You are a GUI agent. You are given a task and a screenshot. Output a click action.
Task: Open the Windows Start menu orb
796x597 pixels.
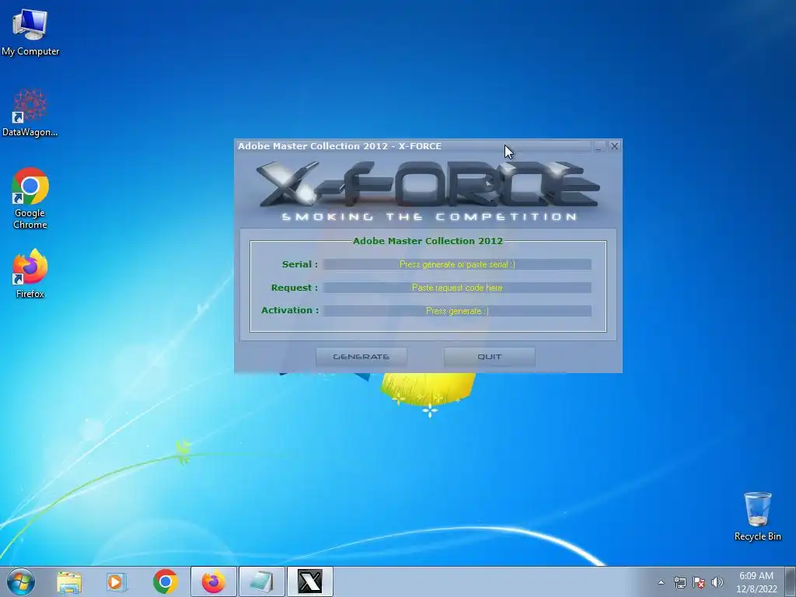click(x=21, y=581)
